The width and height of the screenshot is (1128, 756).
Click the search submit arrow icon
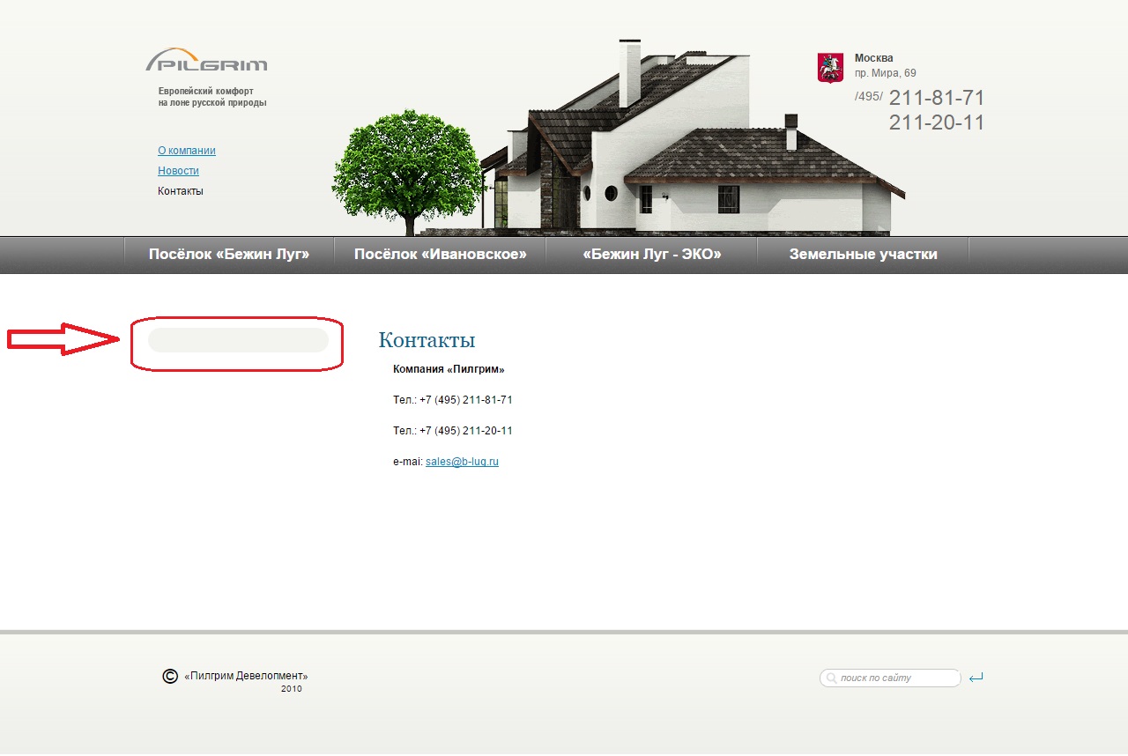(x=976, y=678)
